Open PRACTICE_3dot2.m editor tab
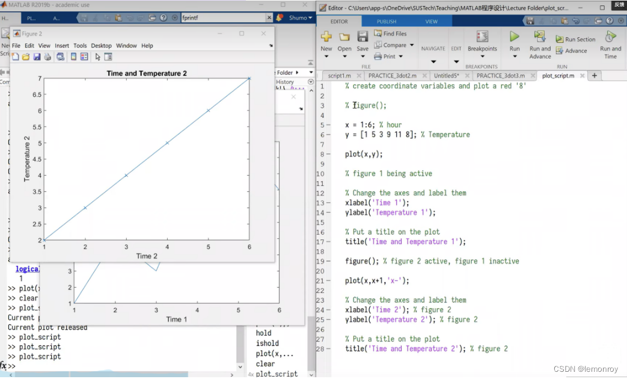This screenshot has height=379, width=627. point(393,76)
